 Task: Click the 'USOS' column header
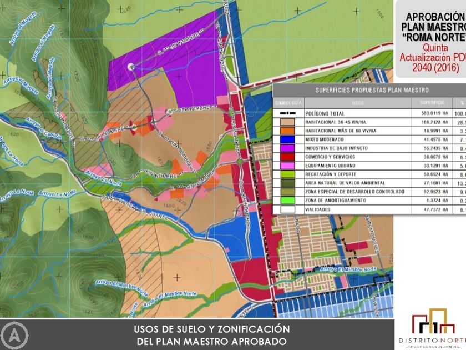click(357, 103)
